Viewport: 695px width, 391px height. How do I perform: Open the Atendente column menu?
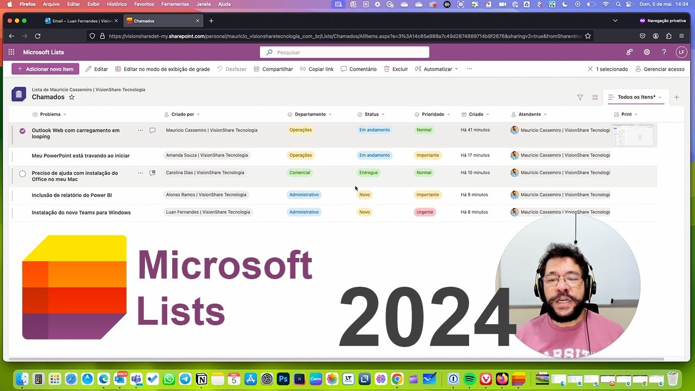[529, 115]
